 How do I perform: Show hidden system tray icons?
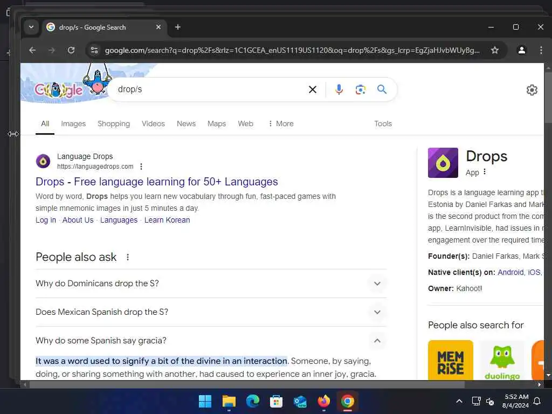tap(459, 401)
